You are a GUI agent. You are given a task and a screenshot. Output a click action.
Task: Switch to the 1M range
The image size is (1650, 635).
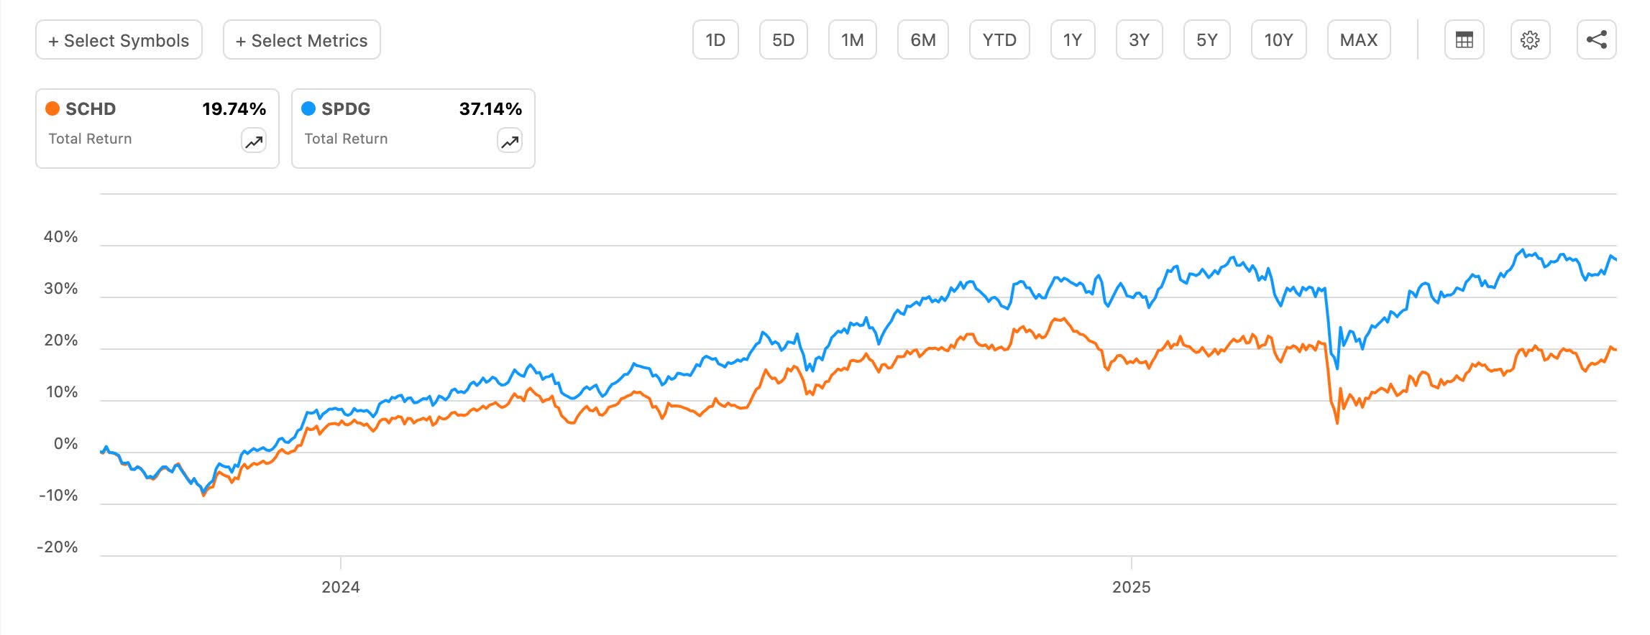pos(853,40)
